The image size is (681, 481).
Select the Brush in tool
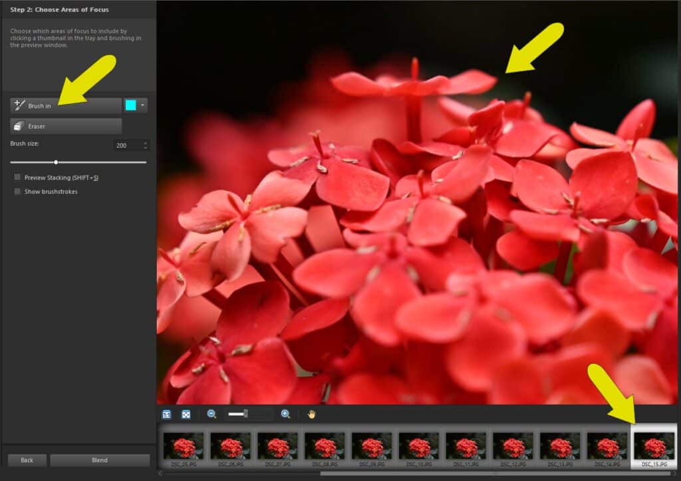(65, 105)
